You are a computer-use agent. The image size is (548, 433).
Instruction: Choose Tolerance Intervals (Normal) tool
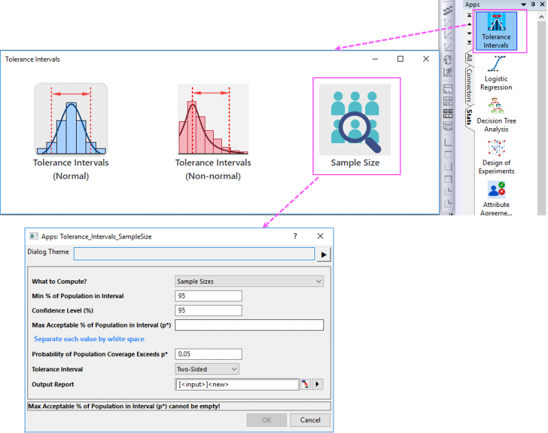pos(71,129)
